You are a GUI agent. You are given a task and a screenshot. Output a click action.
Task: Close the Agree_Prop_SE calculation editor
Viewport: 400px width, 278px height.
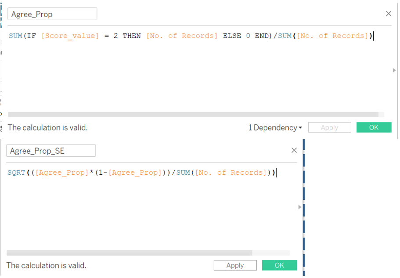click(294, 150)
